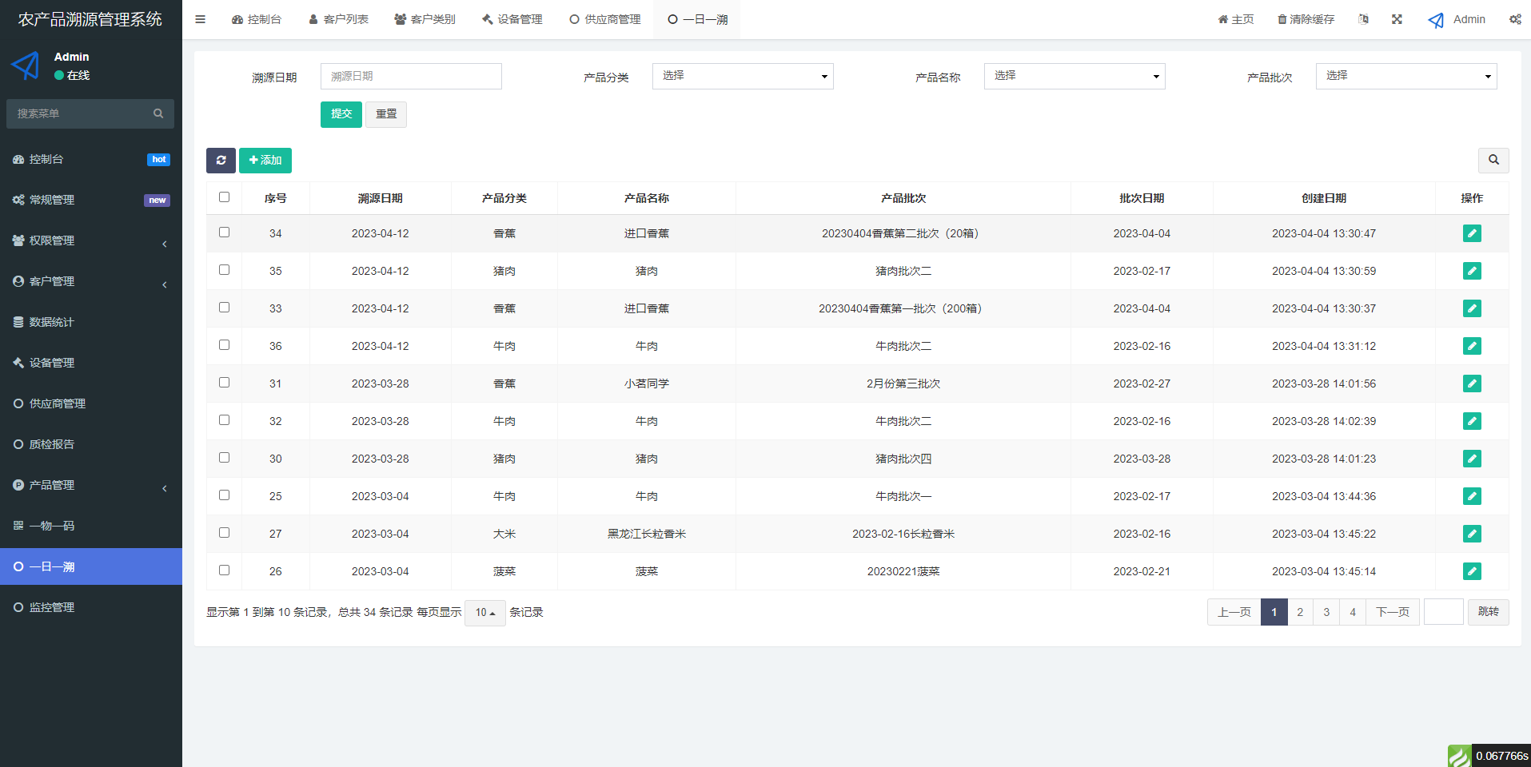This screenshot has height=767, width=1531.
Task: Switch to the 供应商管理 top menu item
Action: (604, 18)
